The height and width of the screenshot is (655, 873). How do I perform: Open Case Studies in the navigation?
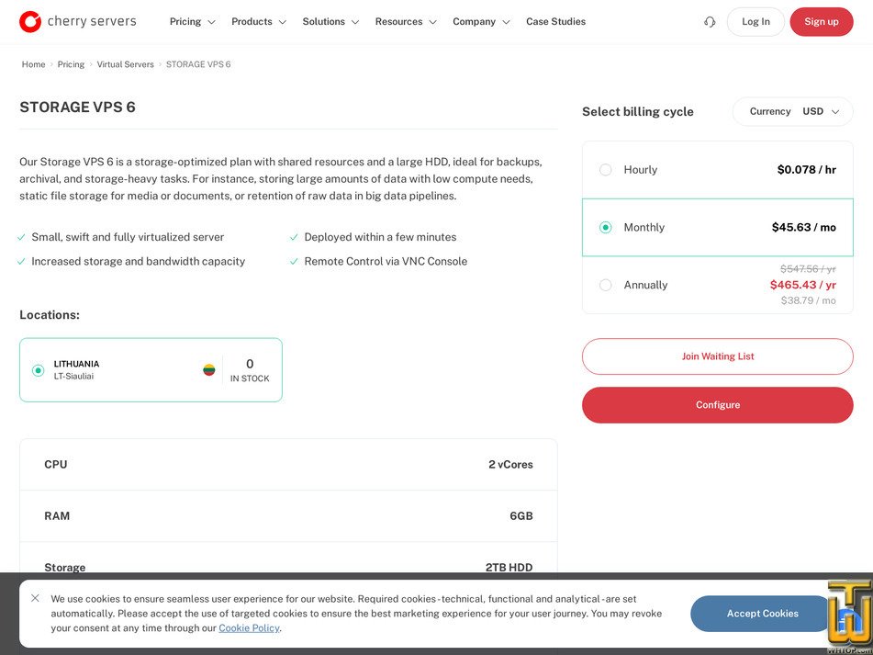(555, 22)
